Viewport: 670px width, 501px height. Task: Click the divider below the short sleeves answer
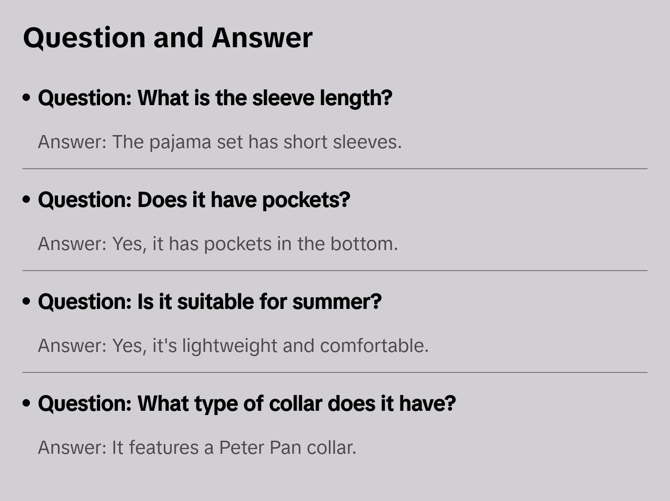(335, 169)
